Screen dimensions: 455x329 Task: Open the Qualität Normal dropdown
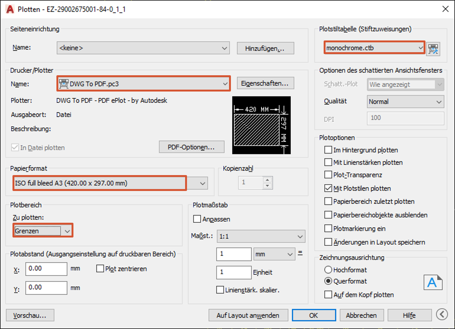tap(405, 102)
